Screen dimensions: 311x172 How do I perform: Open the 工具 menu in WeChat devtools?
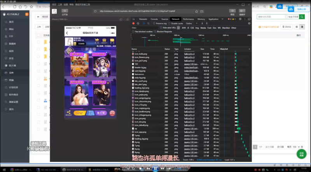click(x=60, y=5)
